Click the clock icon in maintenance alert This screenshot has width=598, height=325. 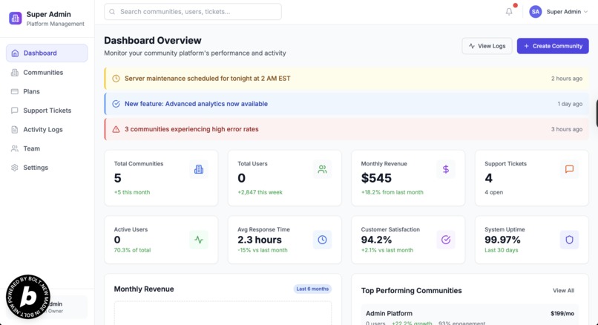116,79
